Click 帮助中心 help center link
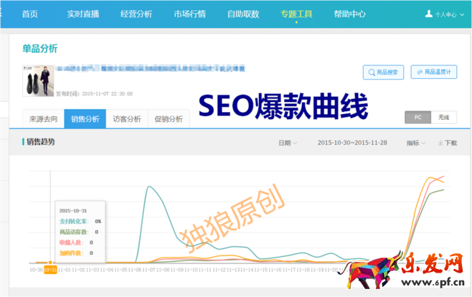472x297 pixels. click(349, 14)
